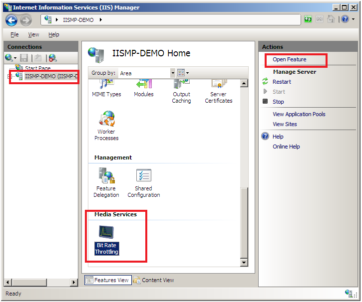Open Shared Configuration icon
Image resolution: width=362 pixels, height=302 pixels.
[x=144, y=183]
